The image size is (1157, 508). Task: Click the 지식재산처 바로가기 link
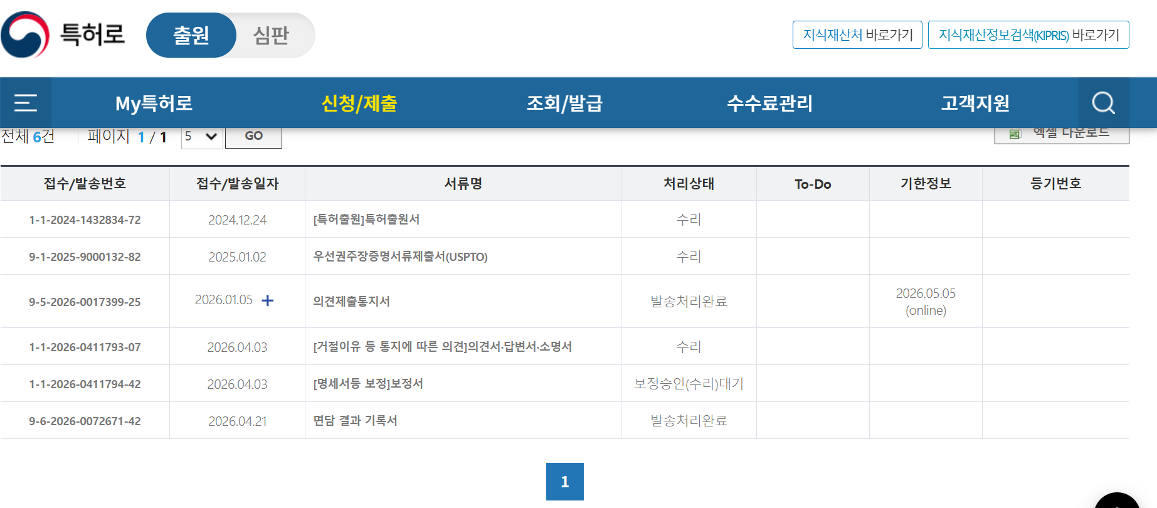[857, 34]
